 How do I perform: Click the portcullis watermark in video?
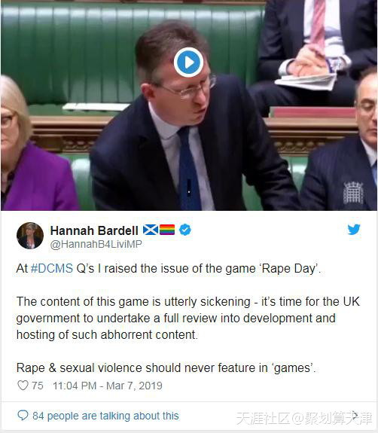[353, 193]
